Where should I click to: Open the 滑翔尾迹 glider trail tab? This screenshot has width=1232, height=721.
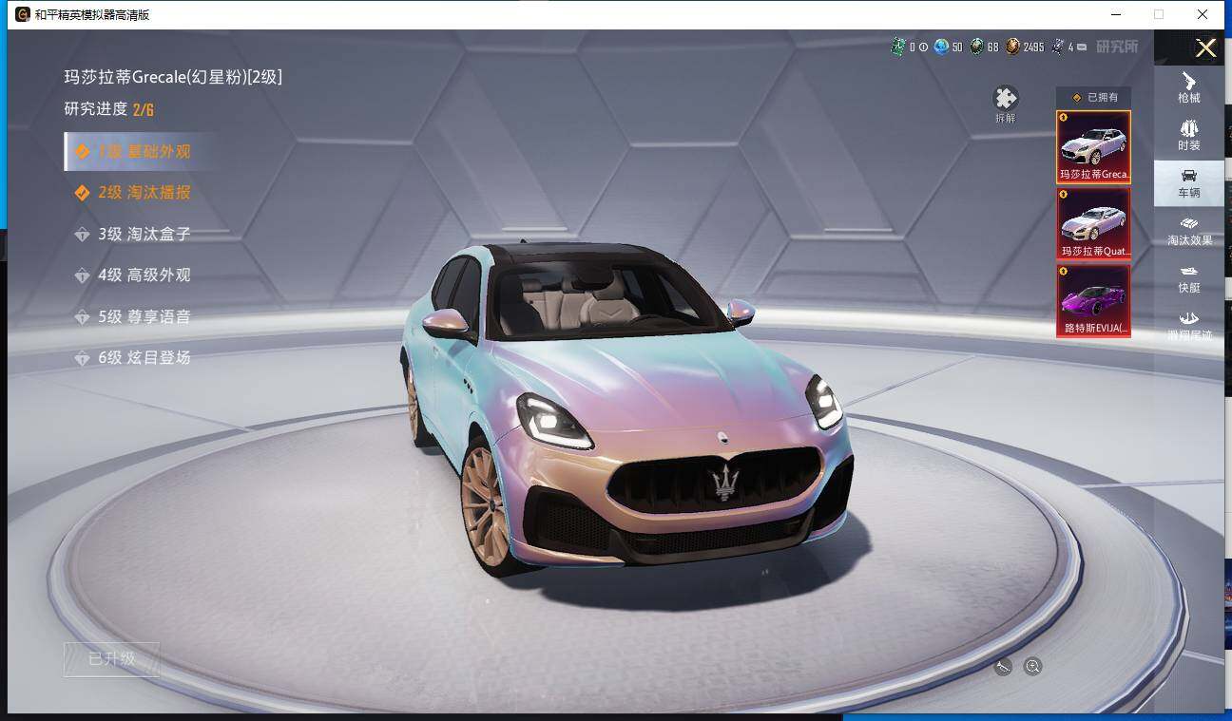point(1188,326)
